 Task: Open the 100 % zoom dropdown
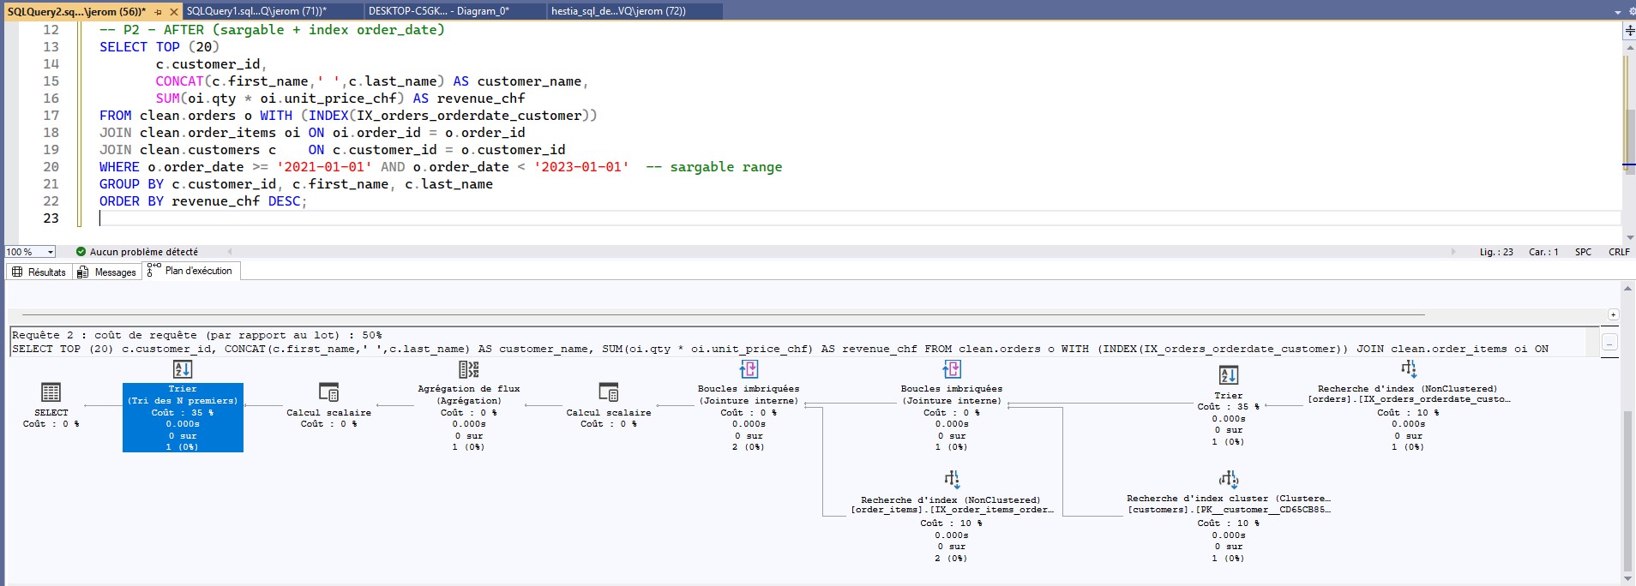coord(51,252)
